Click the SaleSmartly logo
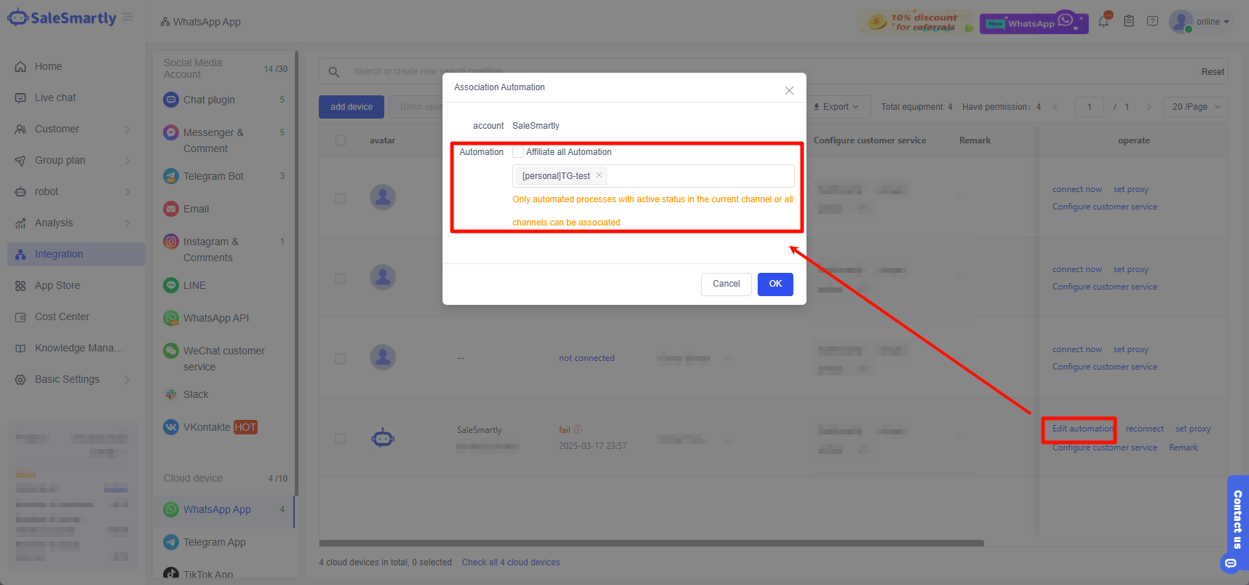Image resolution: width=1249 pixels, height=585 pixels. pyautogui.click(x=62, y=18)
